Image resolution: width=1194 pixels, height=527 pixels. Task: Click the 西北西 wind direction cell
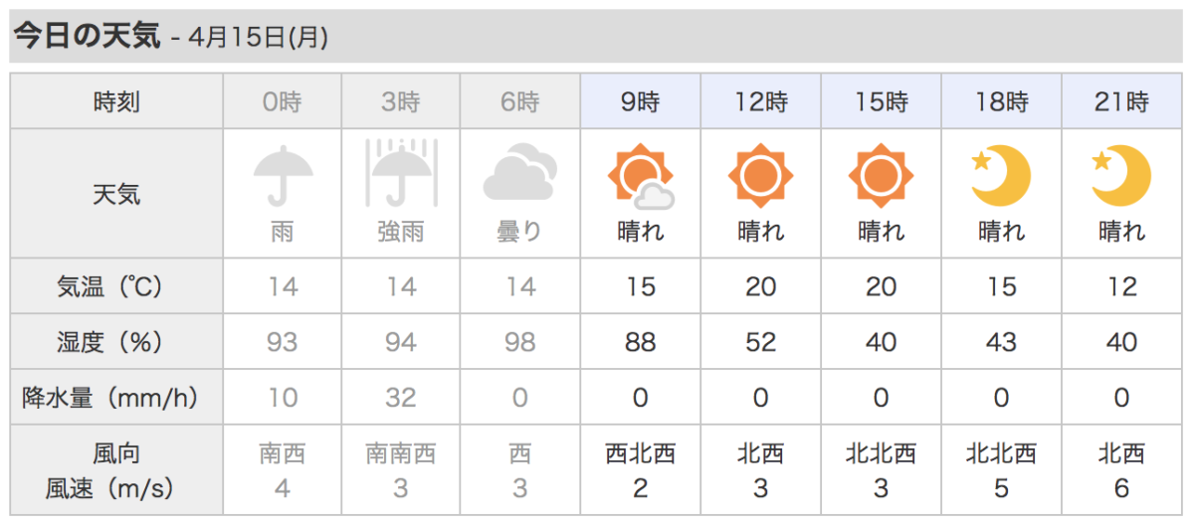coord(641,454)
